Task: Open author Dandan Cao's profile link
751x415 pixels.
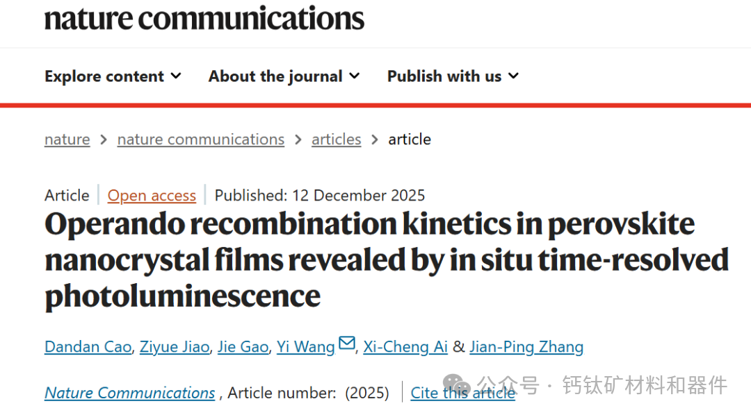Action: [88, 347]
